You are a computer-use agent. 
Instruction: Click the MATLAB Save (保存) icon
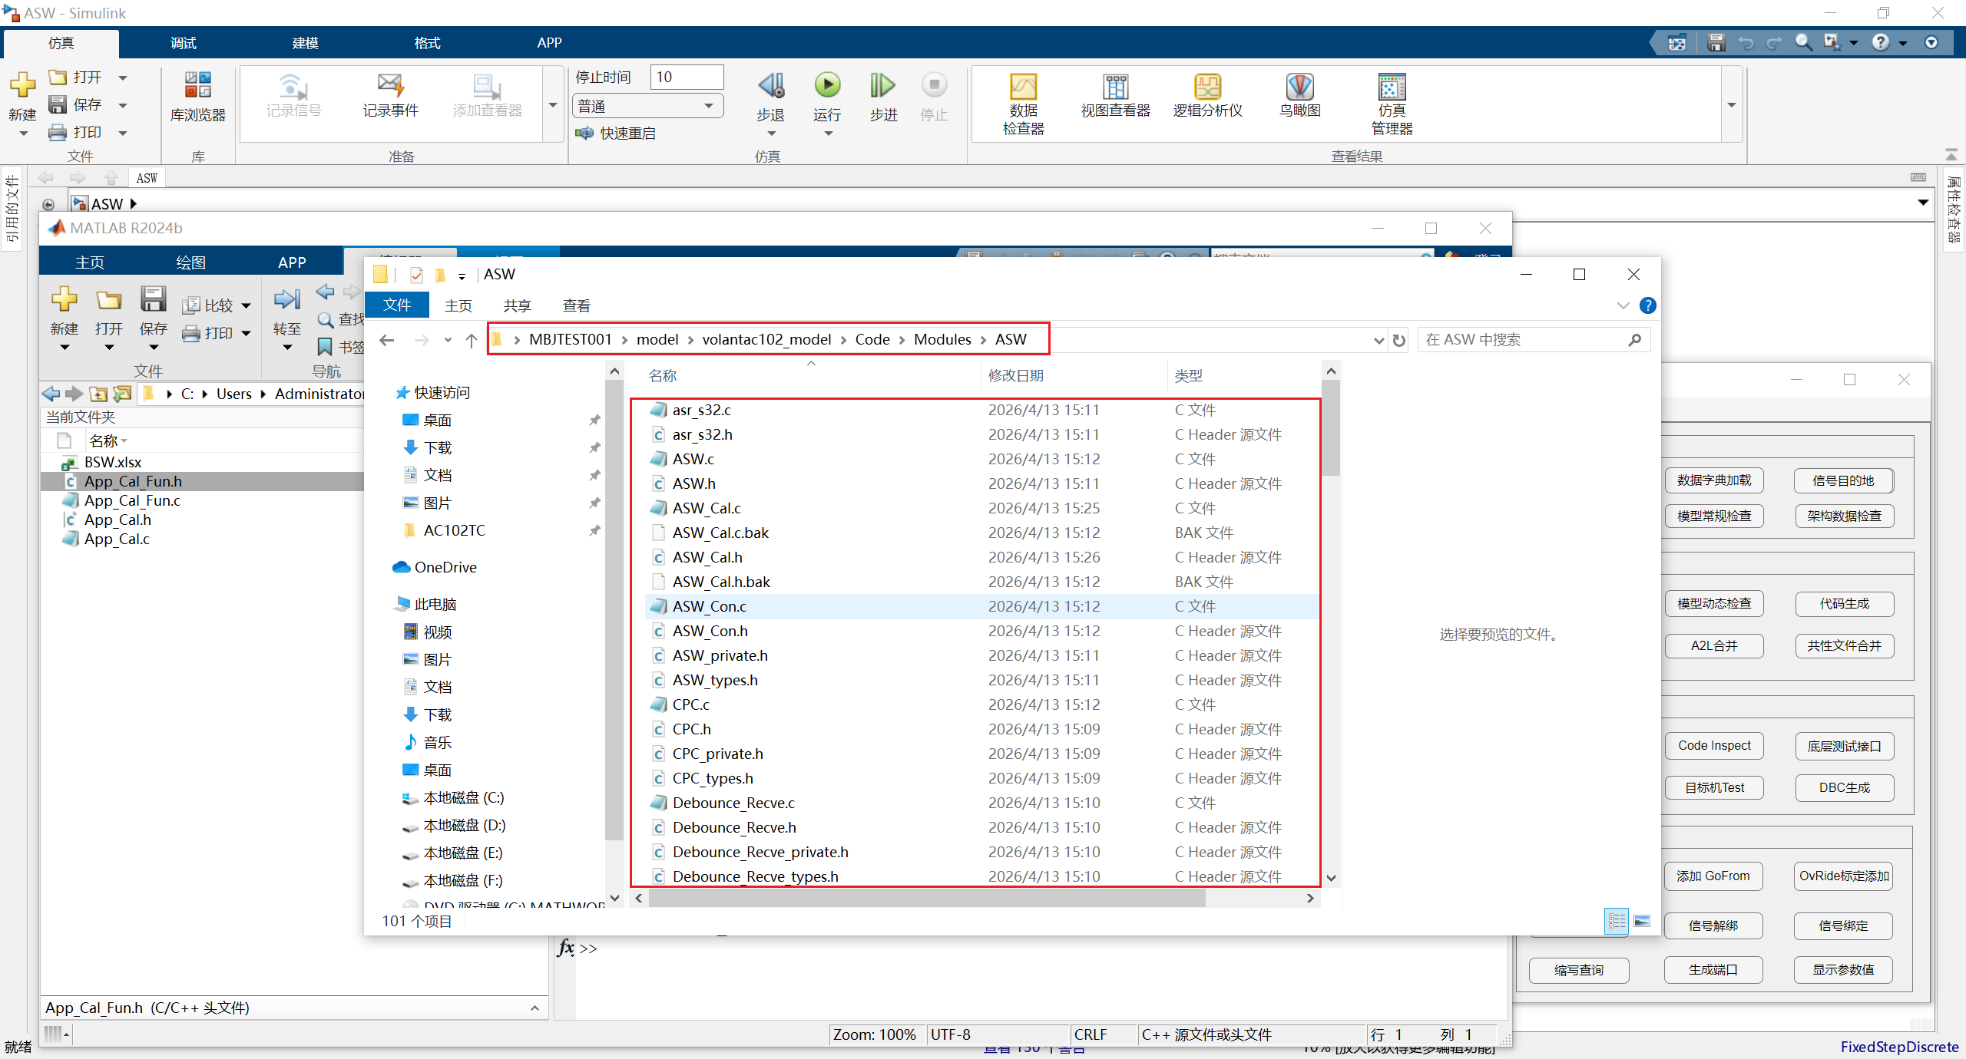pos(153,300)
